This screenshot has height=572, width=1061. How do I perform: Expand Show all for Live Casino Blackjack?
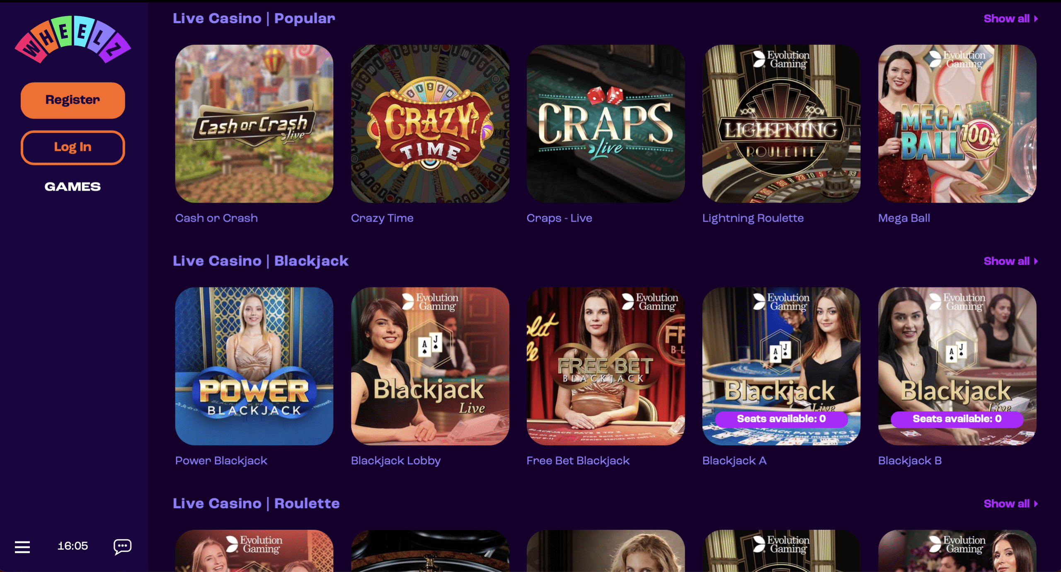(x=1010, y=261)
